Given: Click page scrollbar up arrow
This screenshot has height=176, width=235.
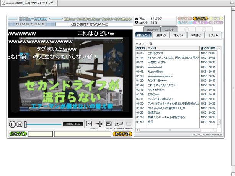Looking at the screenshot, I should tap(233, 9).
